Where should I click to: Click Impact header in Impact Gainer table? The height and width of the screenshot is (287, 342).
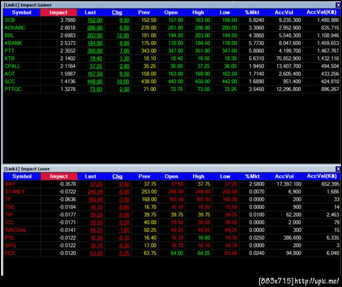59,13
